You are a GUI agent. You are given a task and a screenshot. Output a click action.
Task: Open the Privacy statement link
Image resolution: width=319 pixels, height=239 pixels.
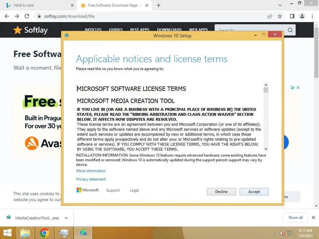91,179
